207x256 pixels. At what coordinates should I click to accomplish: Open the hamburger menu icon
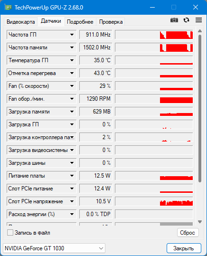[198, 20]
